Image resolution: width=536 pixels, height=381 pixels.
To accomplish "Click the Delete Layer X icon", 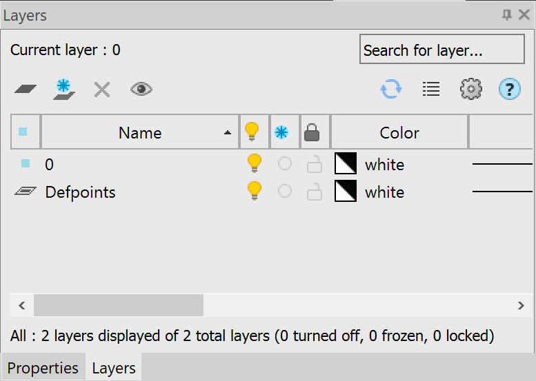I will pos(102,90).
